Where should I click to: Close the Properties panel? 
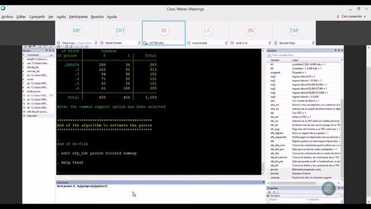pos(342,188)
